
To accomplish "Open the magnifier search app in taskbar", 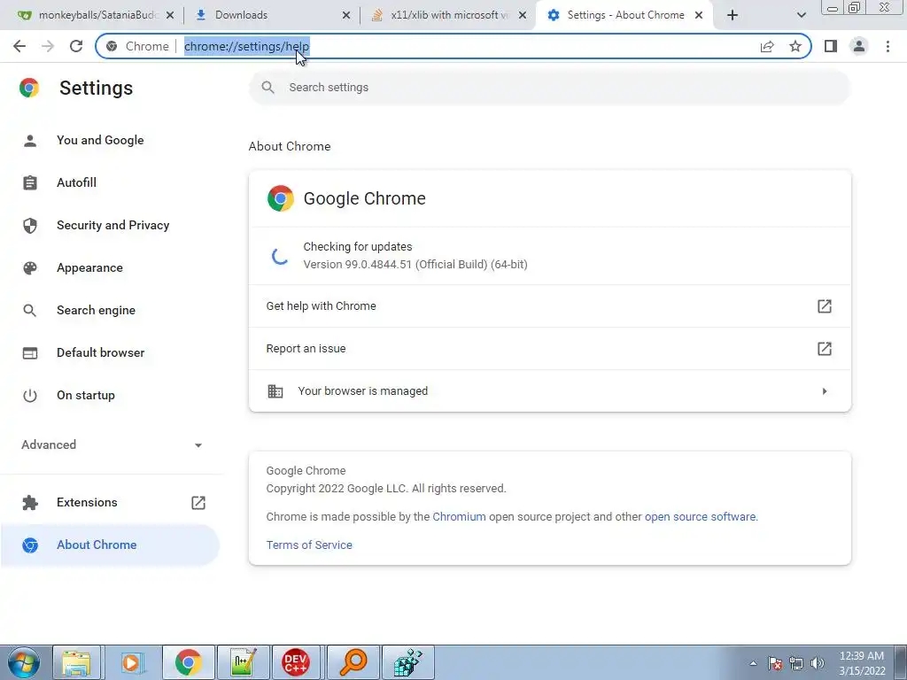I will pos(353,662).
